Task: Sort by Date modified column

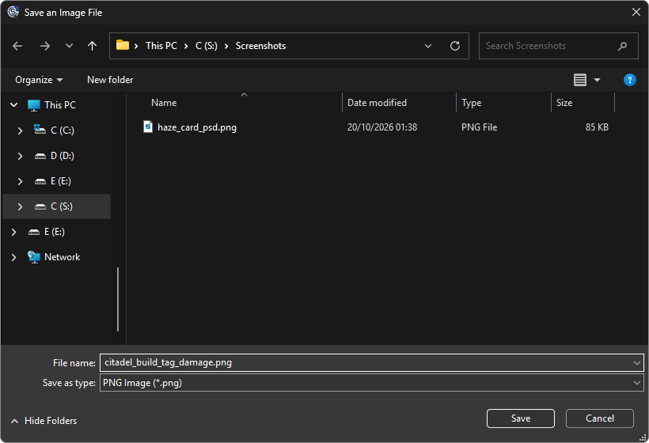Action: [x=377, y=103]
